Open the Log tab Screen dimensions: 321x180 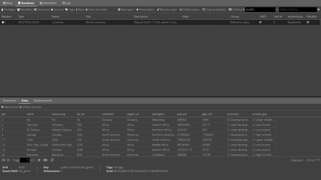point(66,3)
